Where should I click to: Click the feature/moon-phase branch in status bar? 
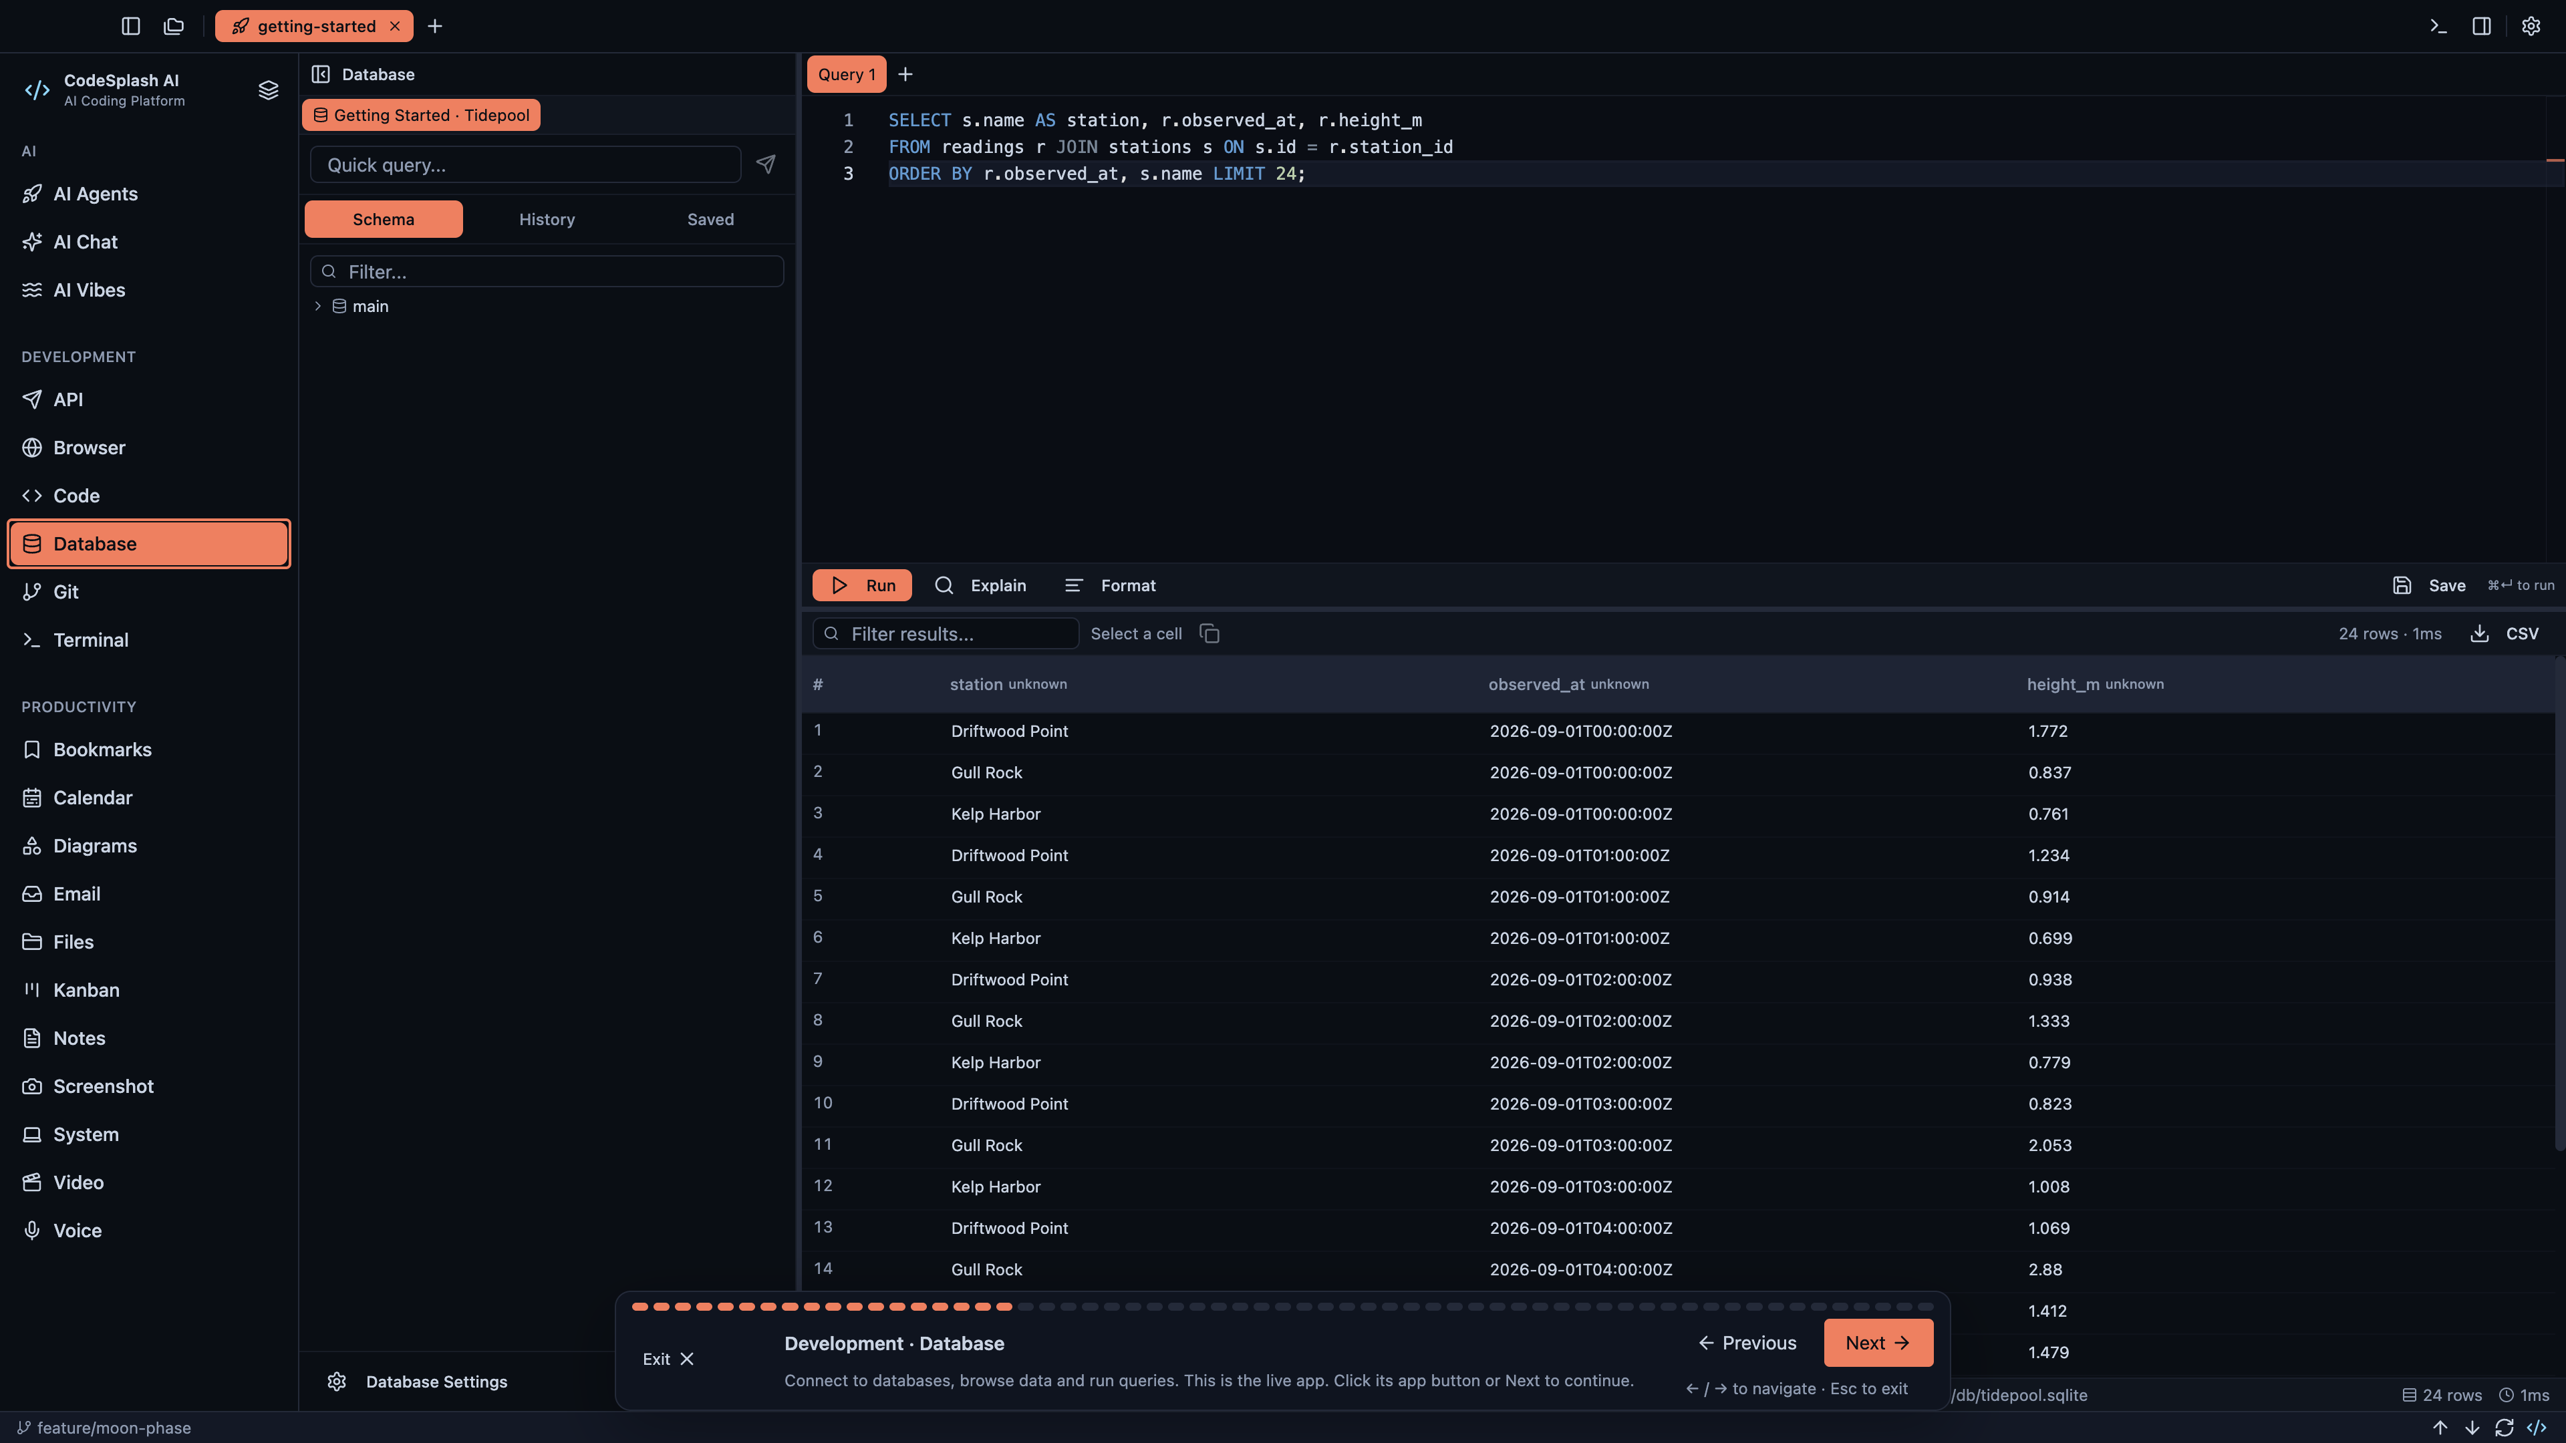(x=104, y=1427)
